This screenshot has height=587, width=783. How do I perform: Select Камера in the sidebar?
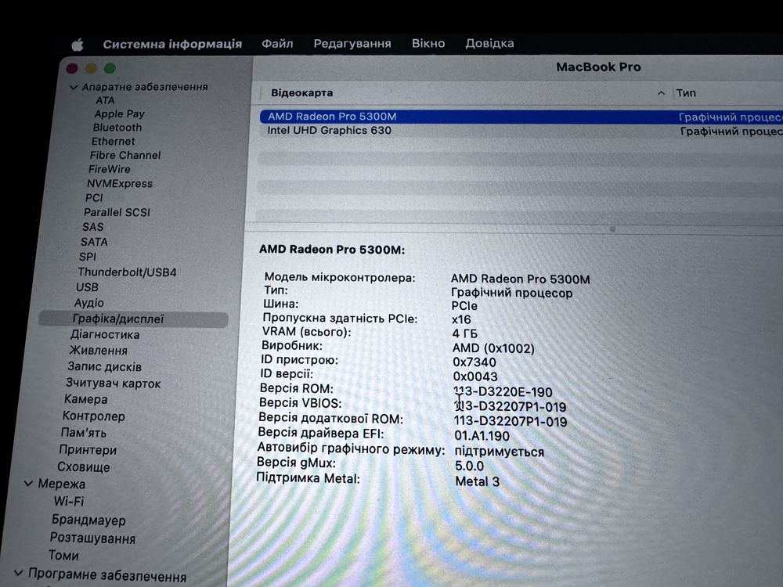click(86, 399)
